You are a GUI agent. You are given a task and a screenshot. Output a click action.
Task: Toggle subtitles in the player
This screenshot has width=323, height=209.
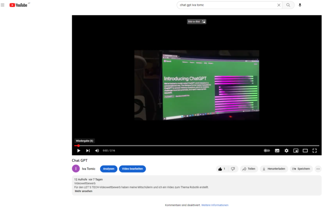pyautogui.click(x=277, y=150)
